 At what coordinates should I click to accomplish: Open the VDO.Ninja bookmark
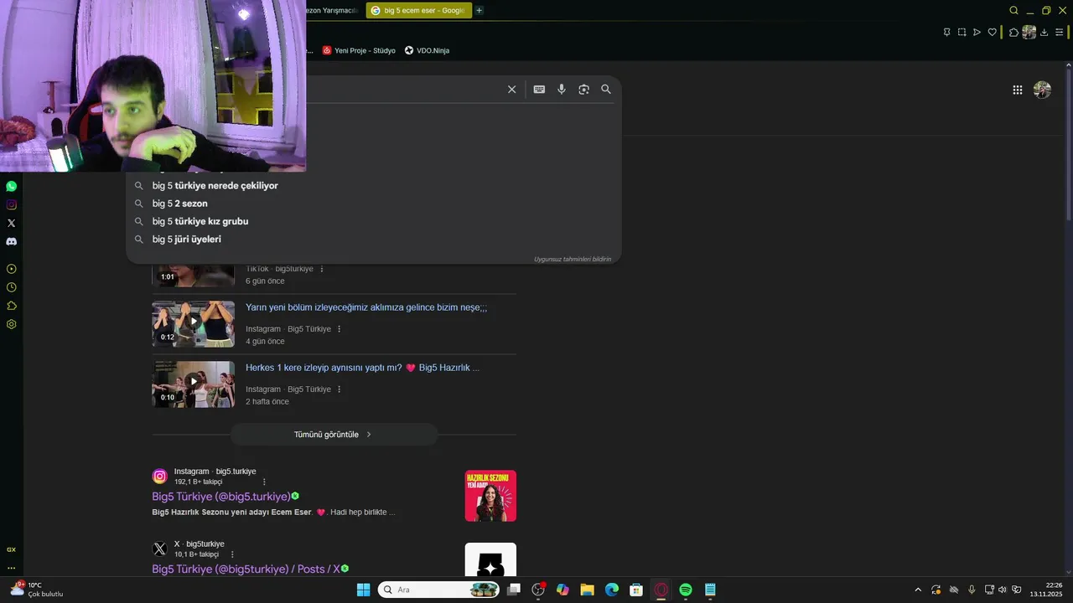click(x=427, y=50)
